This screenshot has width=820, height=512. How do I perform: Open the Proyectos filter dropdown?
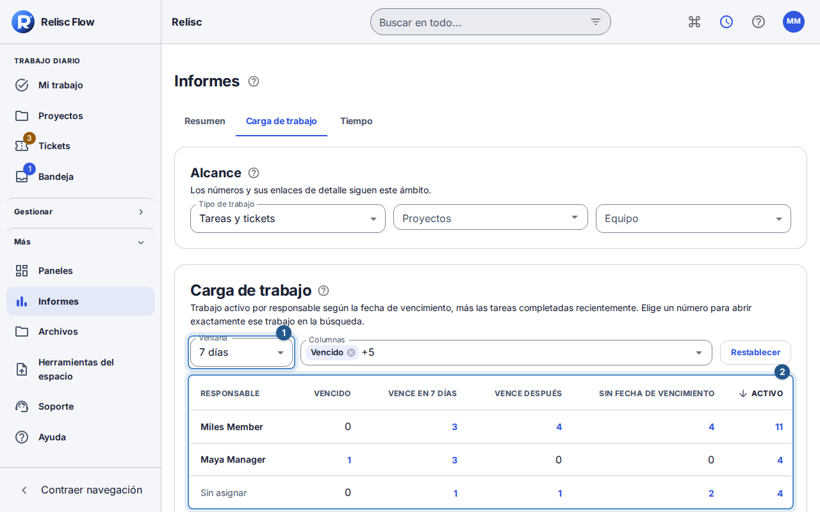point(491,218)
